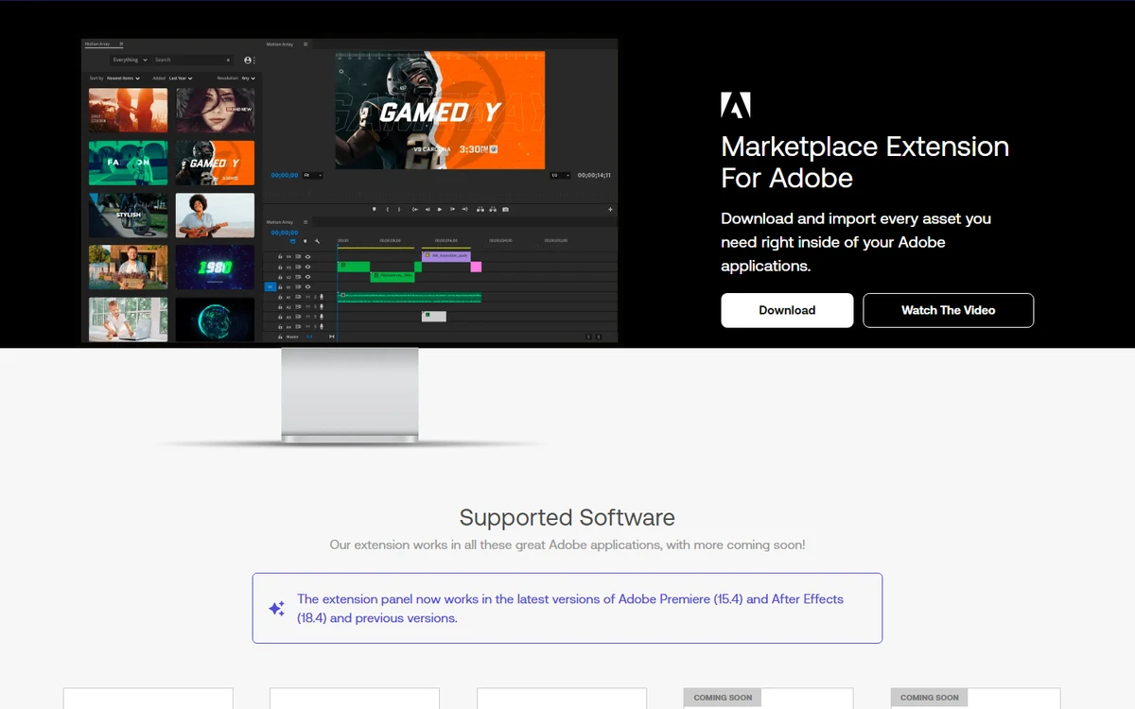Click the timeline playhead at sequence start
This screenshot has width=1135, height=709.
[x=338, y=246]
